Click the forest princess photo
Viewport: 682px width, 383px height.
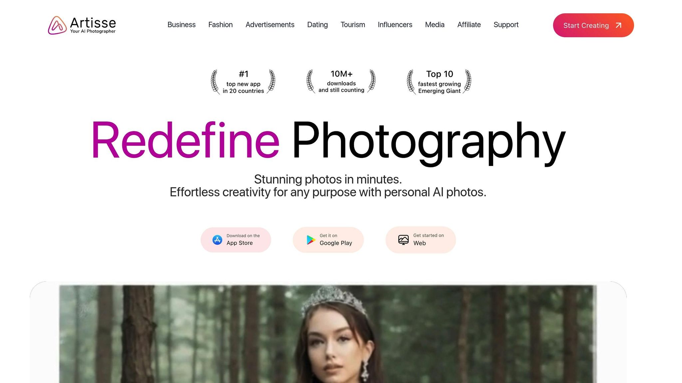coord(328,334)
